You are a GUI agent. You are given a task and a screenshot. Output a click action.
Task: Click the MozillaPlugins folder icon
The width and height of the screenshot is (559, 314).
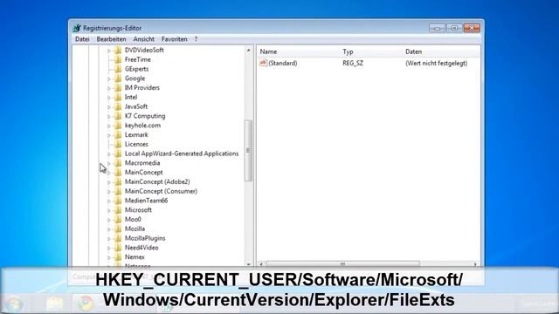pos(118,238)
